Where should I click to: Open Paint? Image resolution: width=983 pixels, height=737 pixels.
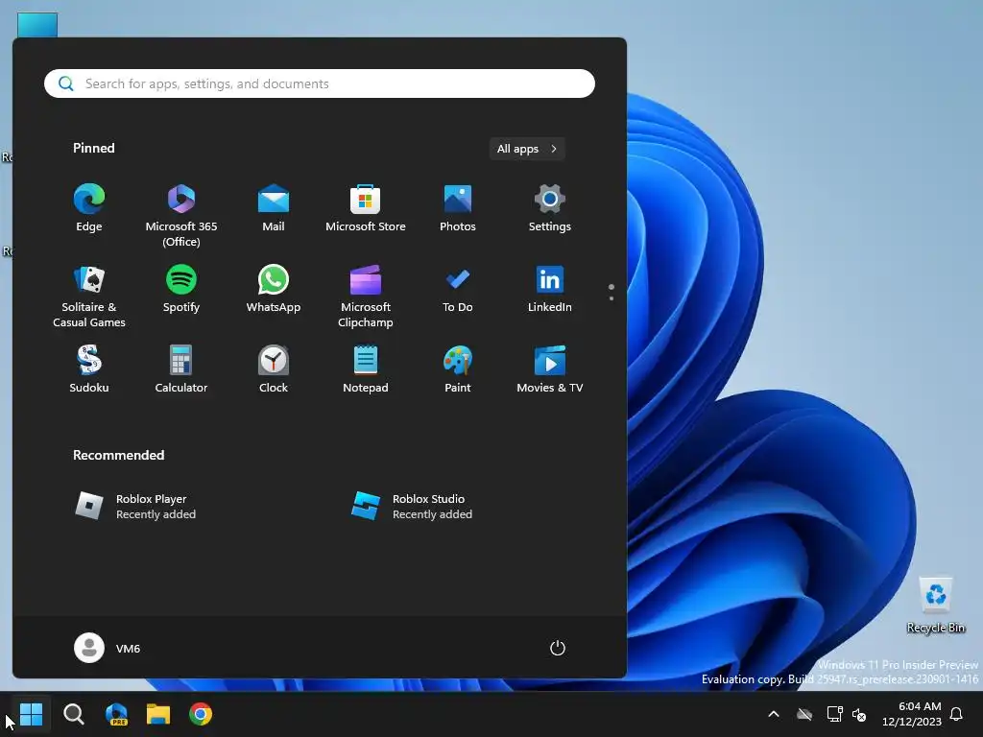point(458,369)
